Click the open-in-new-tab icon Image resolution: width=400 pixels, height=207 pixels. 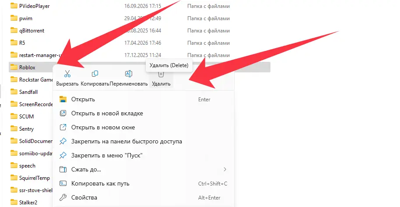tap(63, 113)
